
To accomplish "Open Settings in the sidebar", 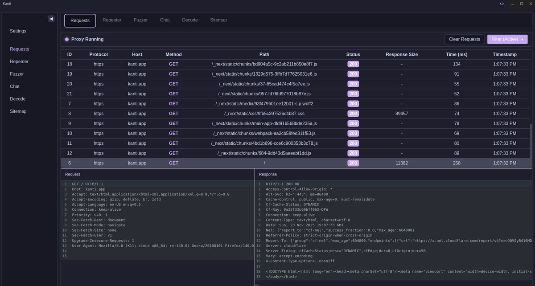I will click(18, 31).
